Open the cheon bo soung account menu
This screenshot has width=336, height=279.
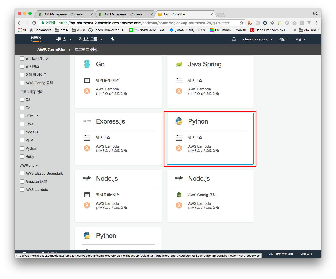tap(257, 39)
